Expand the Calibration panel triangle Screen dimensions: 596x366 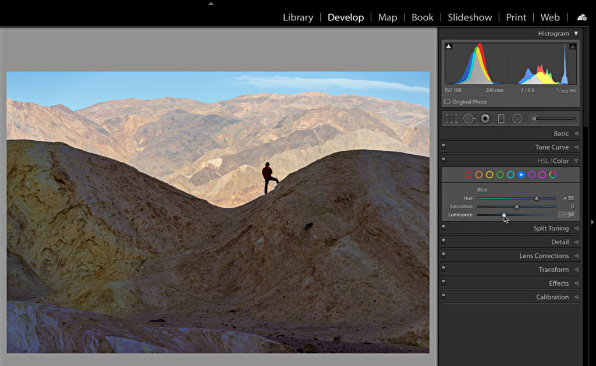[576, 297]
